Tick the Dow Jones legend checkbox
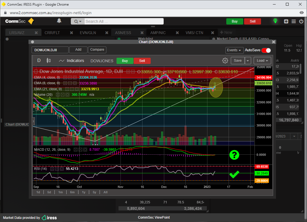 36,72
